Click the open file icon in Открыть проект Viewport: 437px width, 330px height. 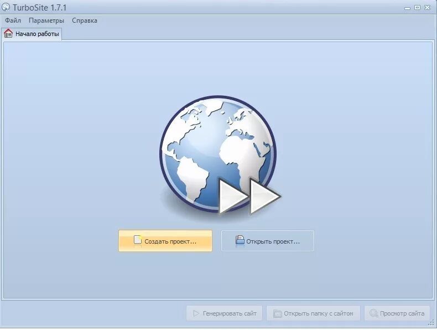(240, 240)
